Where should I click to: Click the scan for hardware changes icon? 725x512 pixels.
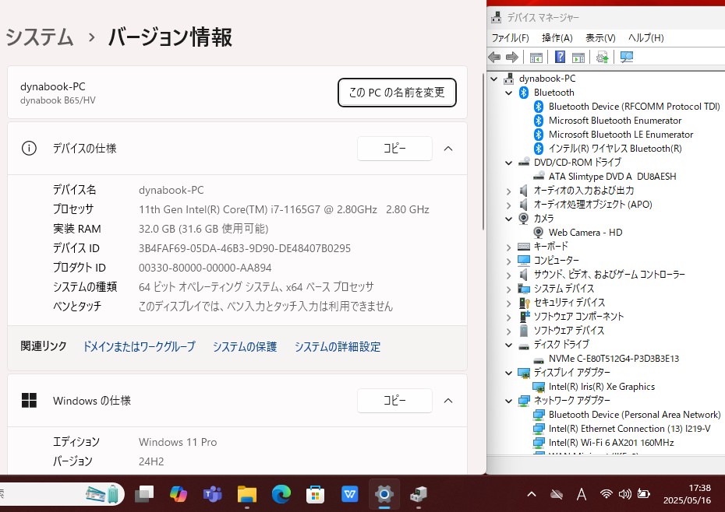click(627, 58)
